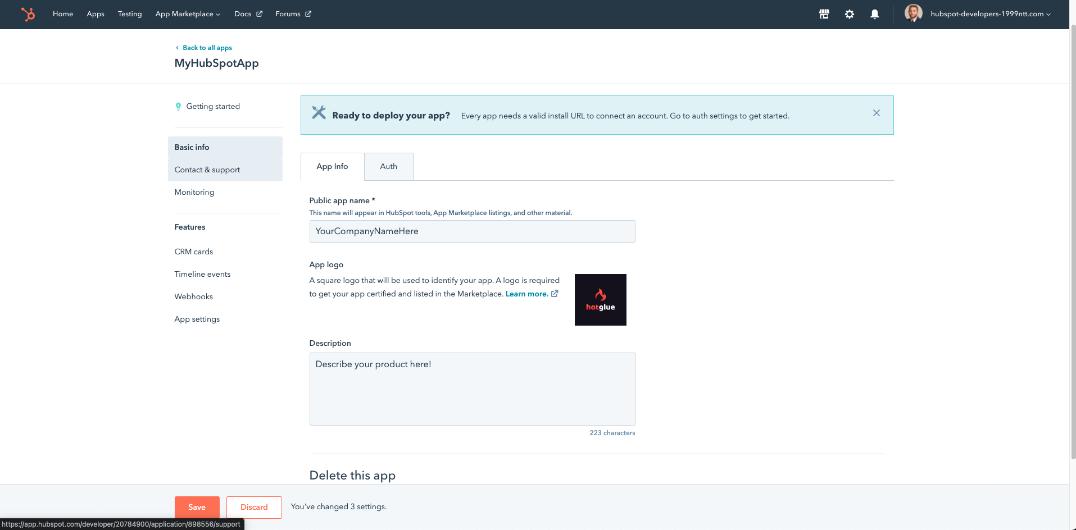Open Timeline events feature
Viewport: 1076px width, 530px height.
click(202, 275)
